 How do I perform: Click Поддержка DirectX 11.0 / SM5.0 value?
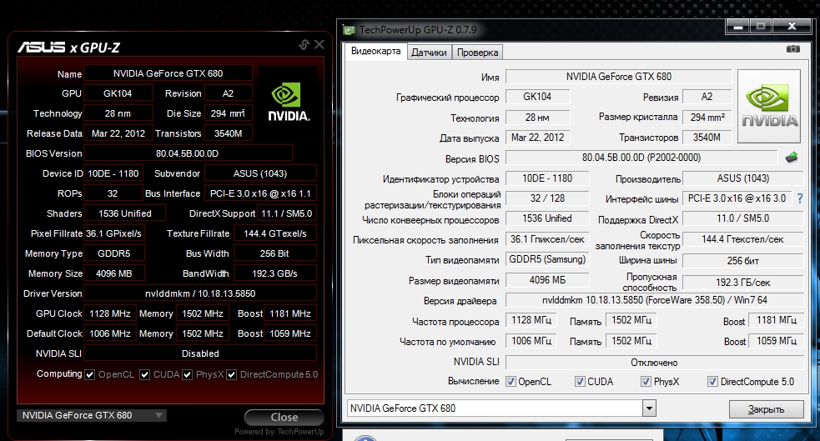[x=743, y=218]
